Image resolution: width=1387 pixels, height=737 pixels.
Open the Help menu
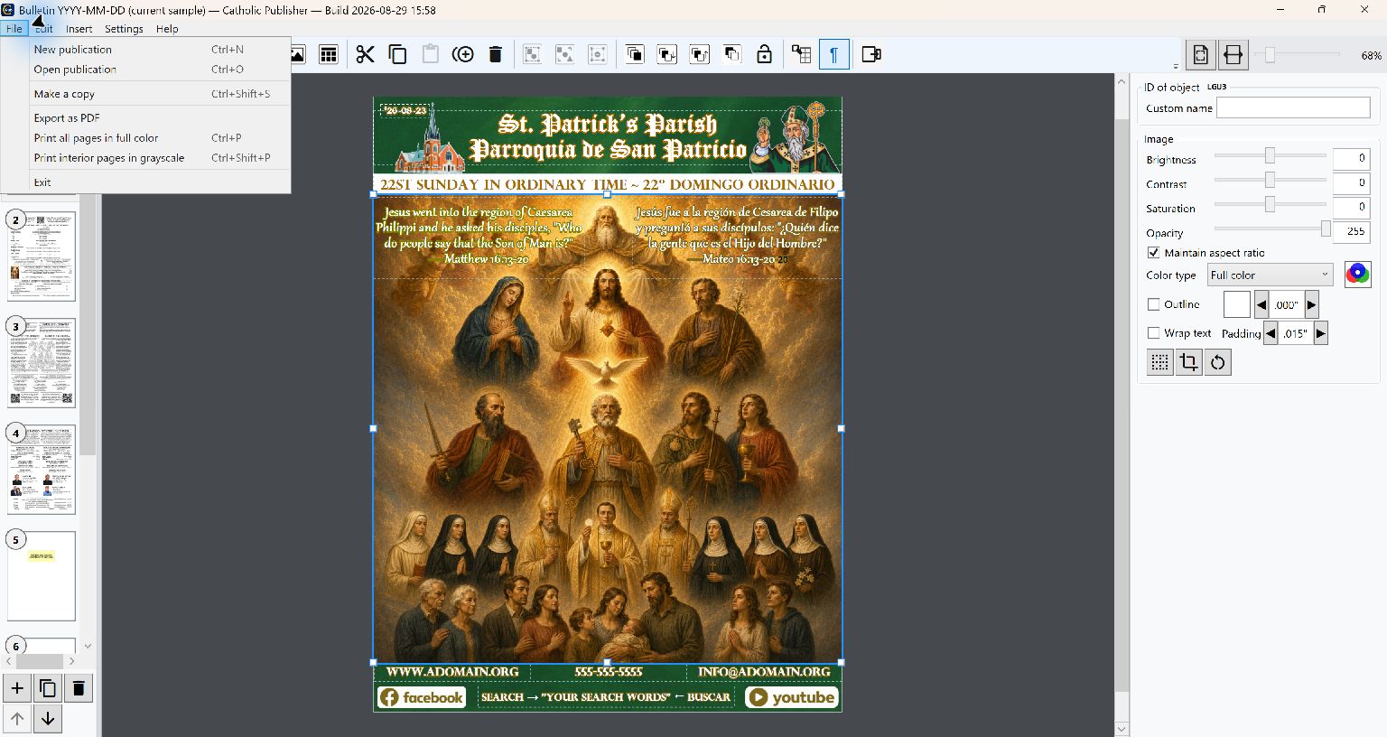click(x=167, y=29)
